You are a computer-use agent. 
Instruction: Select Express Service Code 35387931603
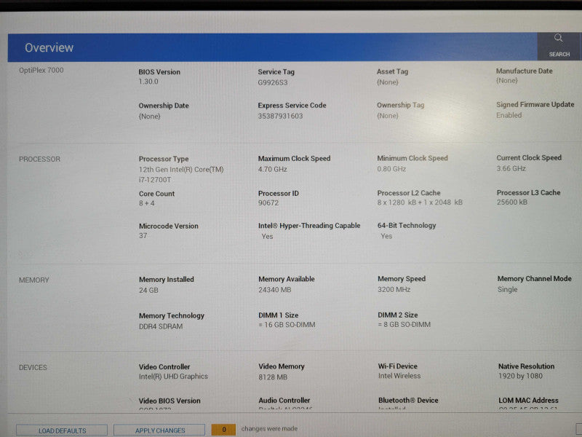pos(281,116)
